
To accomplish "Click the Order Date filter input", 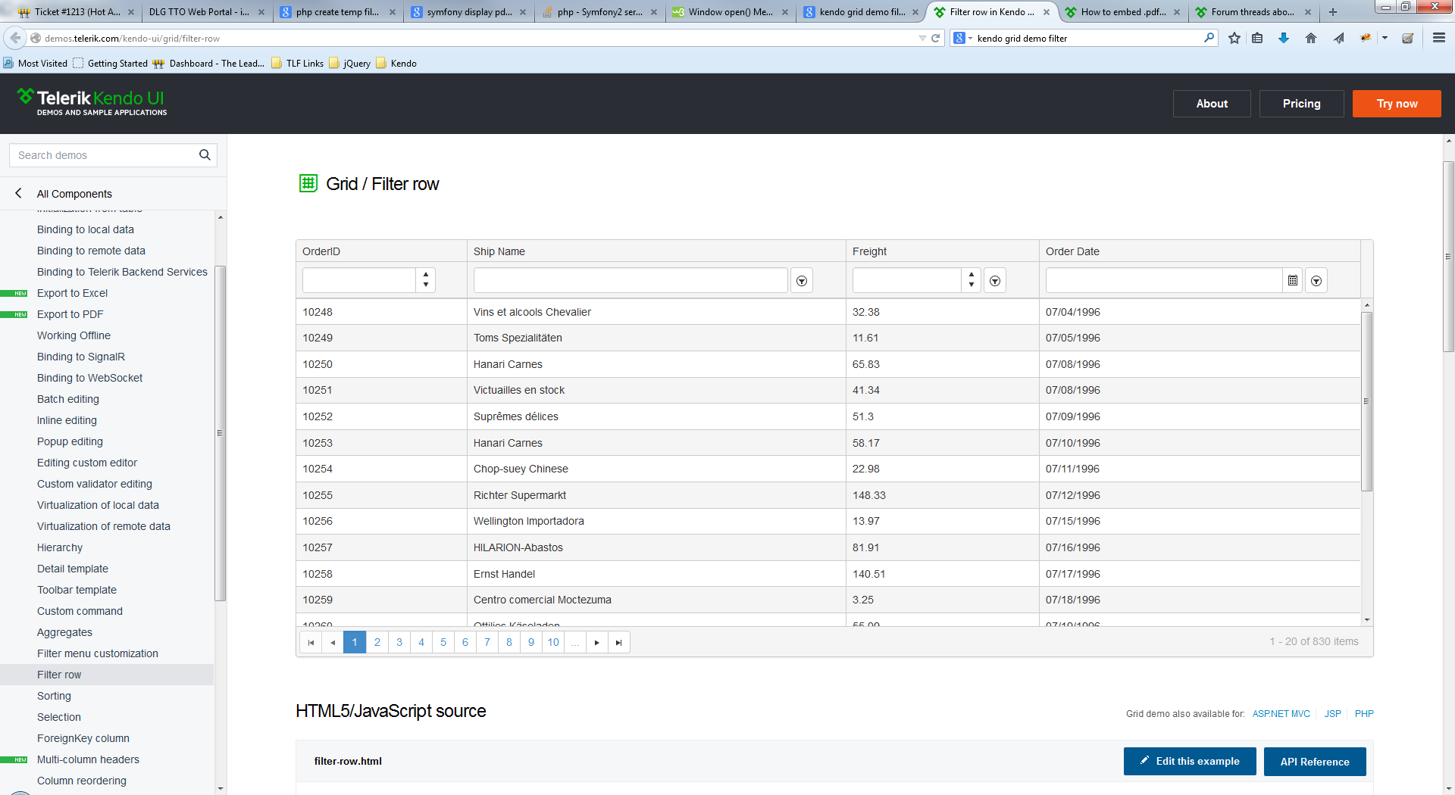I will click(1164, 281).
